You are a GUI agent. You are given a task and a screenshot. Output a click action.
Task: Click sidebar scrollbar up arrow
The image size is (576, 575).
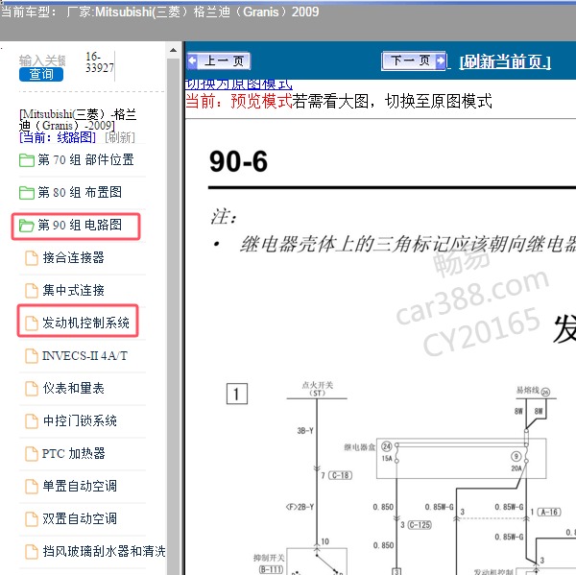(x=174, y=50)
